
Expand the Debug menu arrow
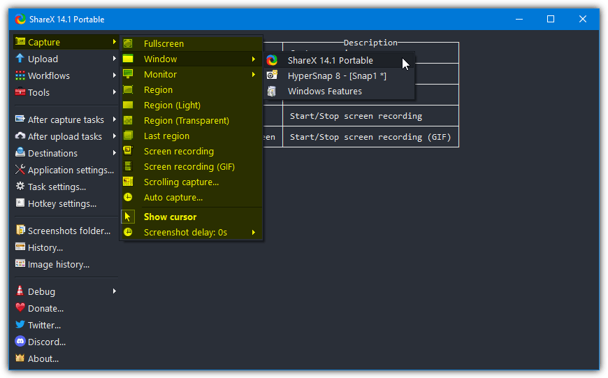pos(115,291)
